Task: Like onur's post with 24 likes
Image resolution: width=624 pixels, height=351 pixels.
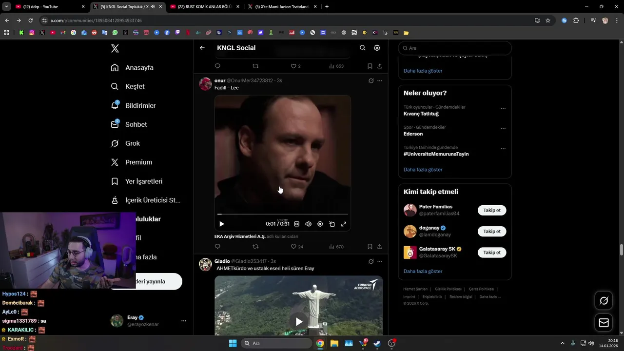Action: coord(297,247)
